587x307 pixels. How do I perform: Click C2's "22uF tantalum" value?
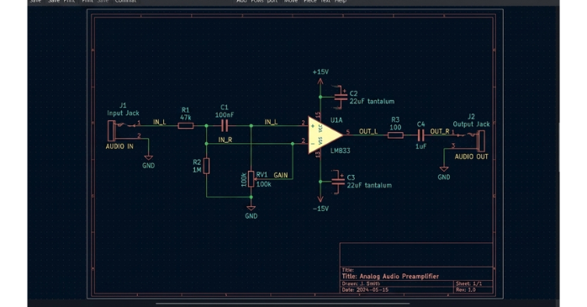point(372,101)
